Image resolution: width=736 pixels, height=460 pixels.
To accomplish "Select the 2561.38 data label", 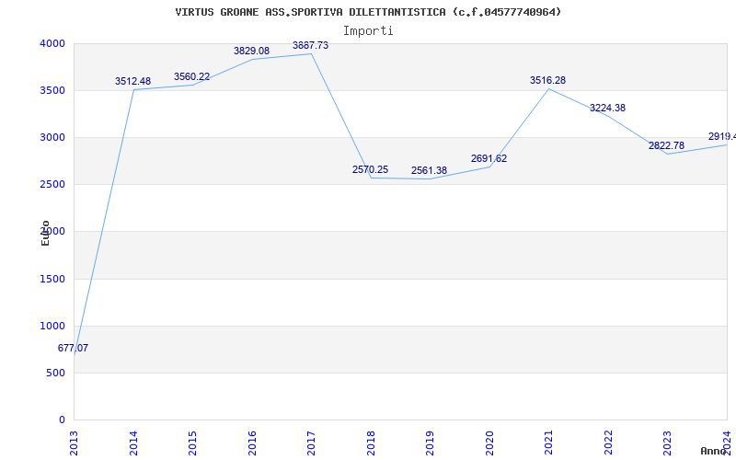I will [429, 171].
